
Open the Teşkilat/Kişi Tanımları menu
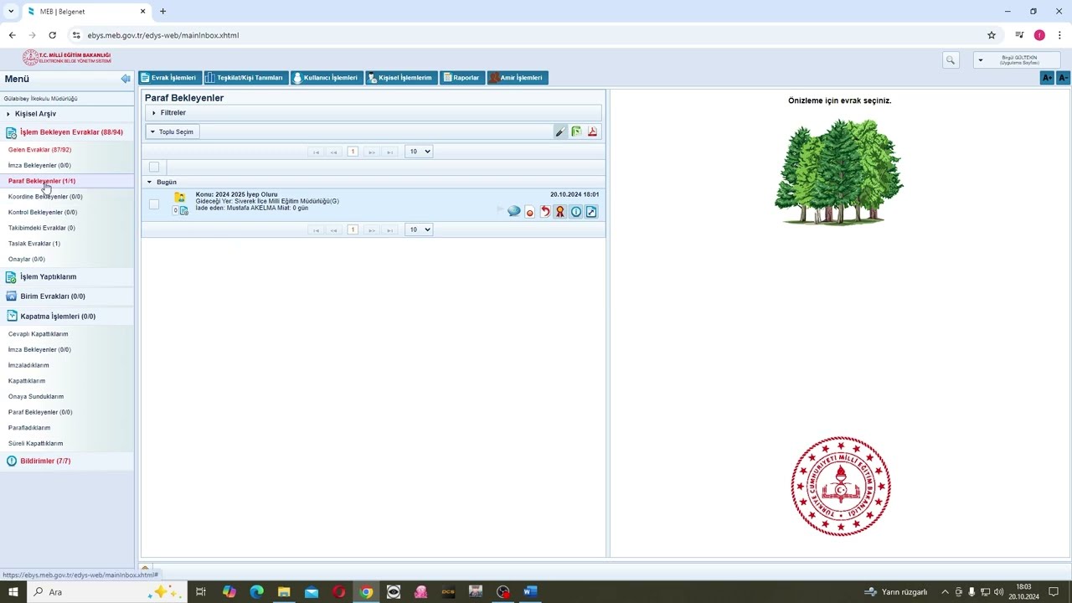[x=245, y=78]
